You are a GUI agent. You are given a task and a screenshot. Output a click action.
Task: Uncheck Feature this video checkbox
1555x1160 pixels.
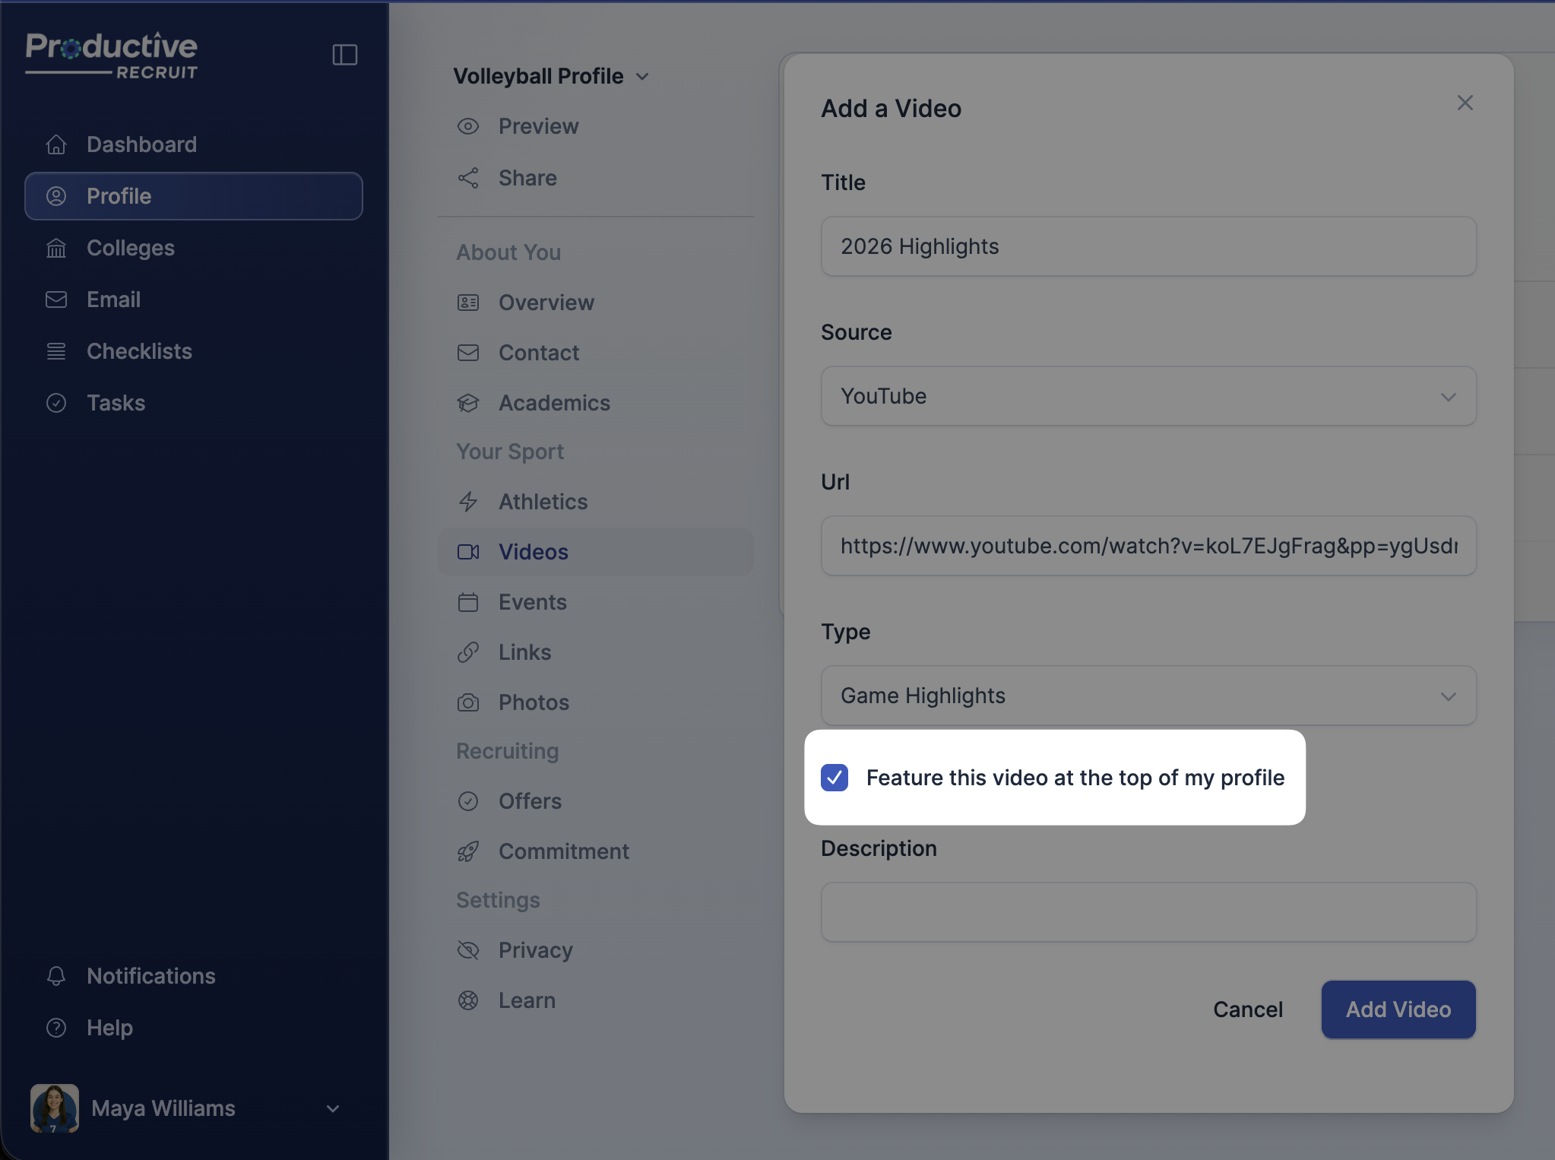click(x=835, y=778)
